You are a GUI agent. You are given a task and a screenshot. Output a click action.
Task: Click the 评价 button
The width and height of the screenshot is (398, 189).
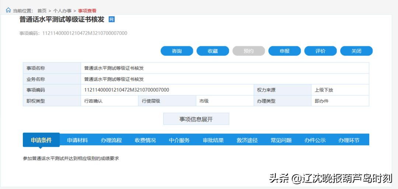point(321,51)
